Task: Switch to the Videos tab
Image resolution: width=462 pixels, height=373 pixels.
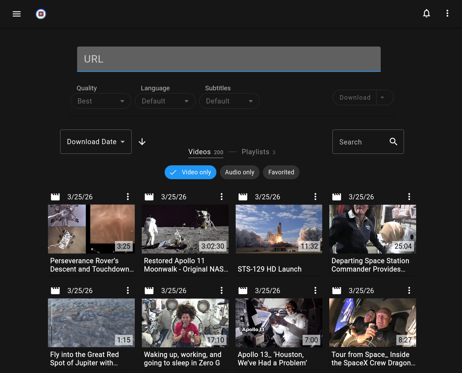Action: coord(206,152)
